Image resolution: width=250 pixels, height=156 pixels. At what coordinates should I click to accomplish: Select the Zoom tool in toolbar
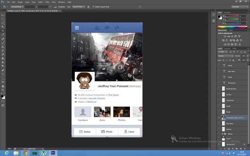click(x=3, y=90)
